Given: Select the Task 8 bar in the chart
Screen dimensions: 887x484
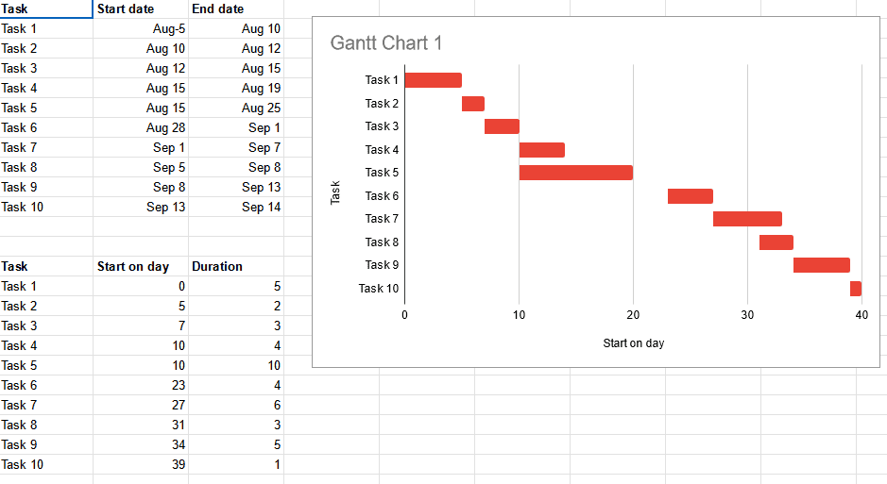Looking at the screenshot, I should 776,242.
